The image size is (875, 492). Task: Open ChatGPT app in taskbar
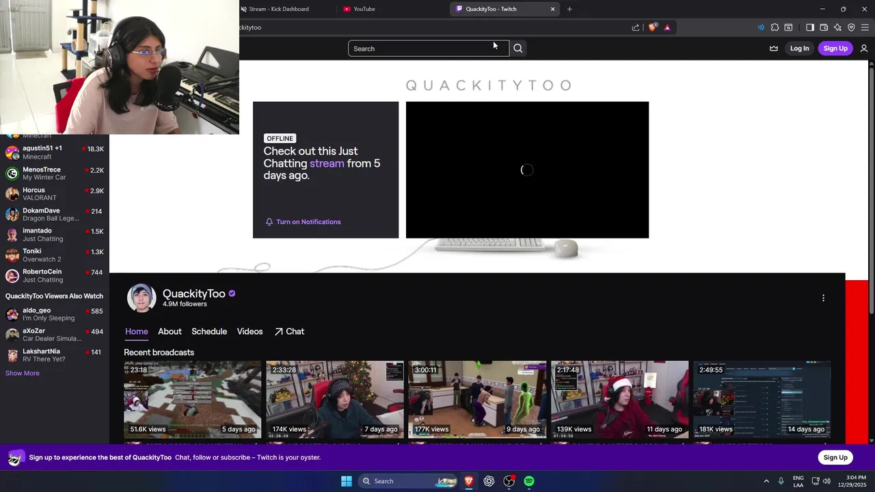[x=489, y=481]
